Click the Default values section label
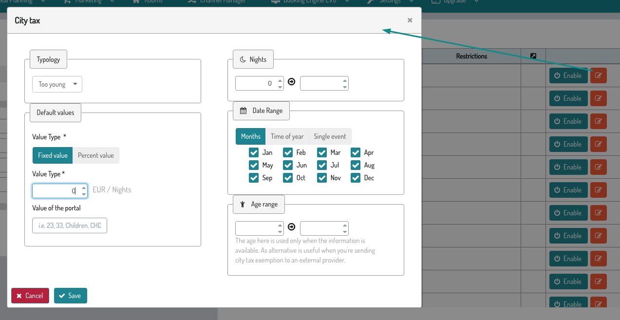The image size is (620, 320). (x=56, y=113)
